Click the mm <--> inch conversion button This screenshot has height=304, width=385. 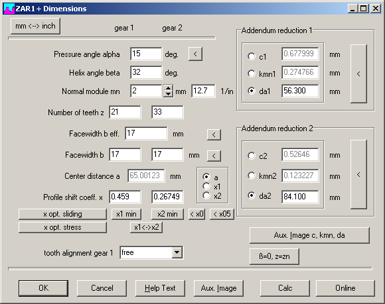click(35, 26)
